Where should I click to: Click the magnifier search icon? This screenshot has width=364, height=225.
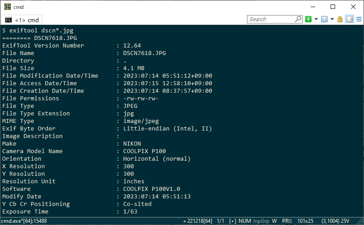click(298, 19)
